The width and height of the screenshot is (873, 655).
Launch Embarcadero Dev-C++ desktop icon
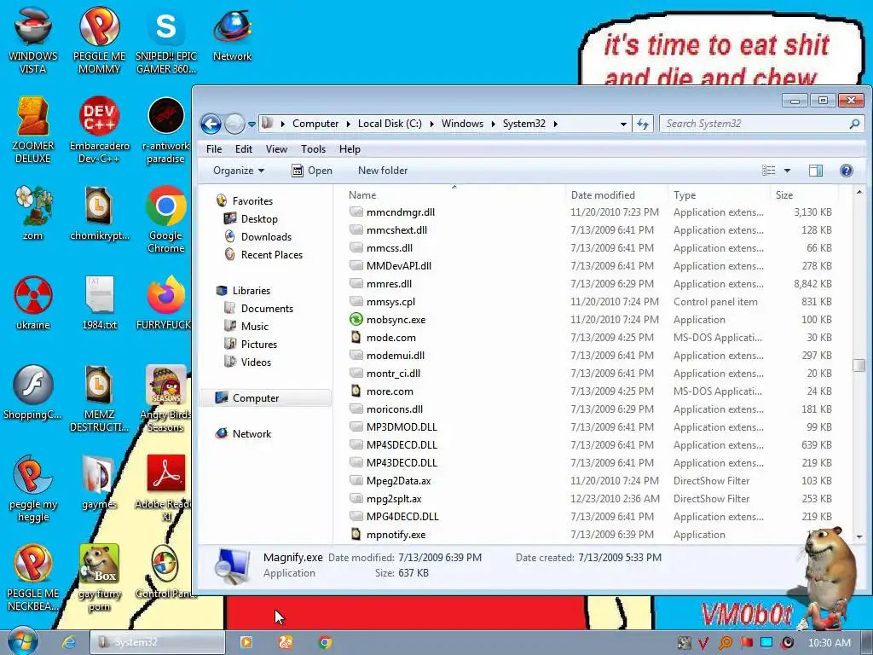click(99, 130)
